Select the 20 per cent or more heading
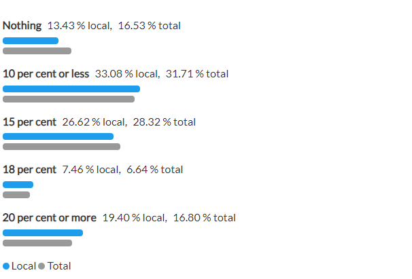This screenshot has width=412, height=279. tap(50, 218)
